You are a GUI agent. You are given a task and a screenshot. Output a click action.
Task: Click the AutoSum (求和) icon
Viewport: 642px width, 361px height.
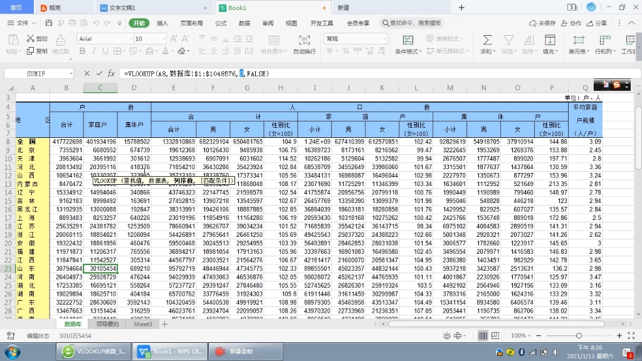tap(487, 41)
